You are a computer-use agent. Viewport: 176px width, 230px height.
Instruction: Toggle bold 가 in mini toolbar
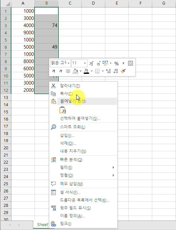click(x=54, y=71)
